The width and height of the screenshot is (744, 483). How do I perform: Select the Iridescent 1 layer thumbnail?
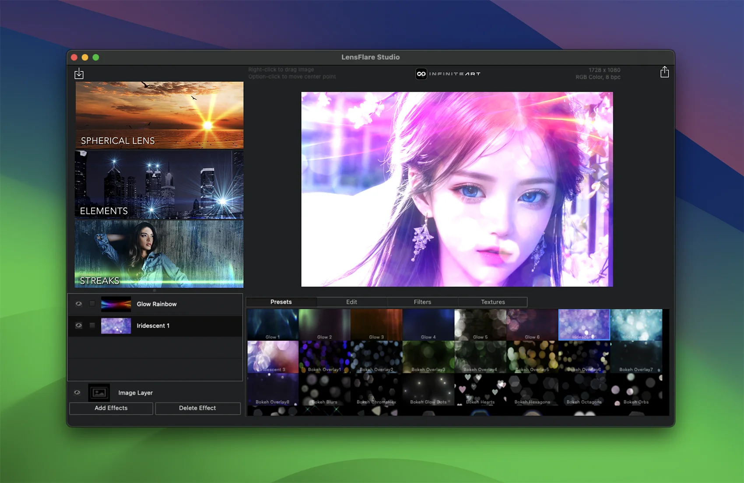click(x=116, y=325)
